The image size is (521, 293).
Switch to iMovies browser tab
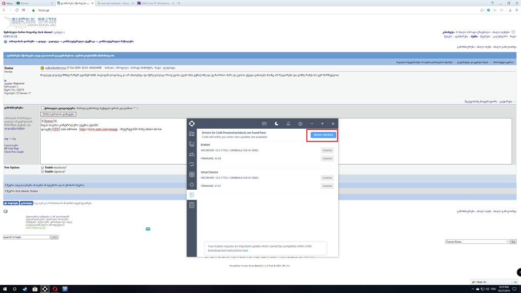(34, 3)
